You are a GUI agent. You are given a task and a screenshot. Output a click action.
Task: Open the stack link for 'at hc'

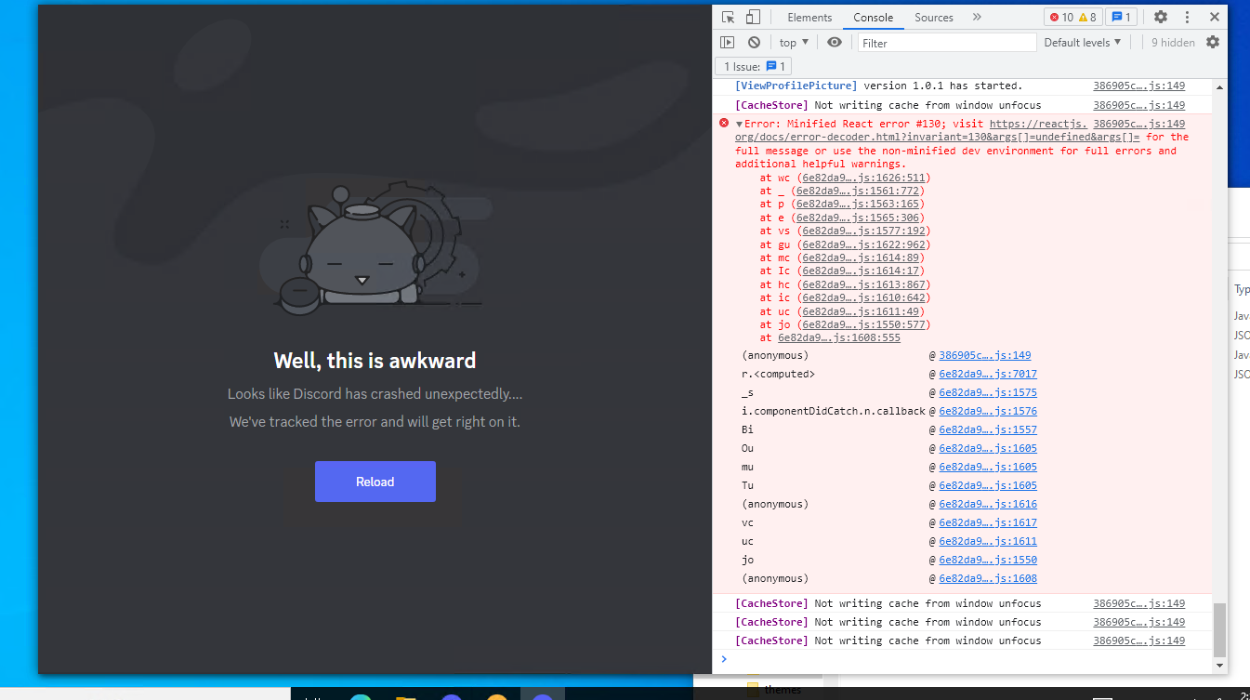pos(863,284)
